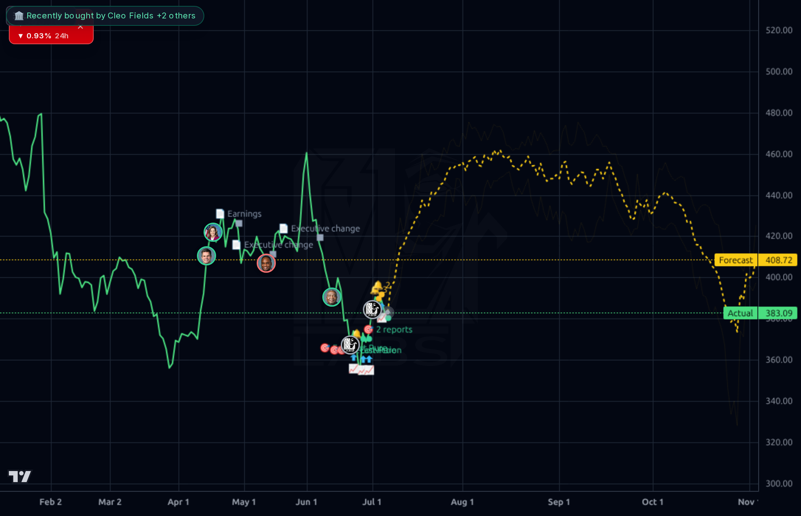Click the upper Executive change document icon
The width and height of the screenshot is (801, 516).
(x=284, y=229)
